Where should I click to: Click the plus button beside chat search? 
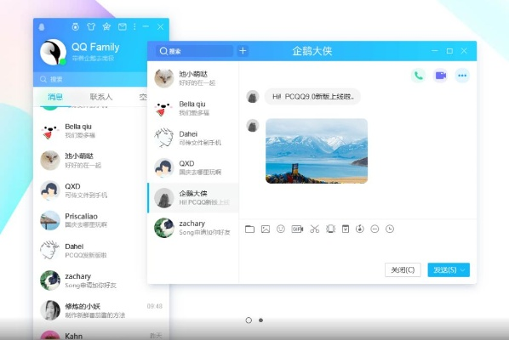tap(243, 51)
